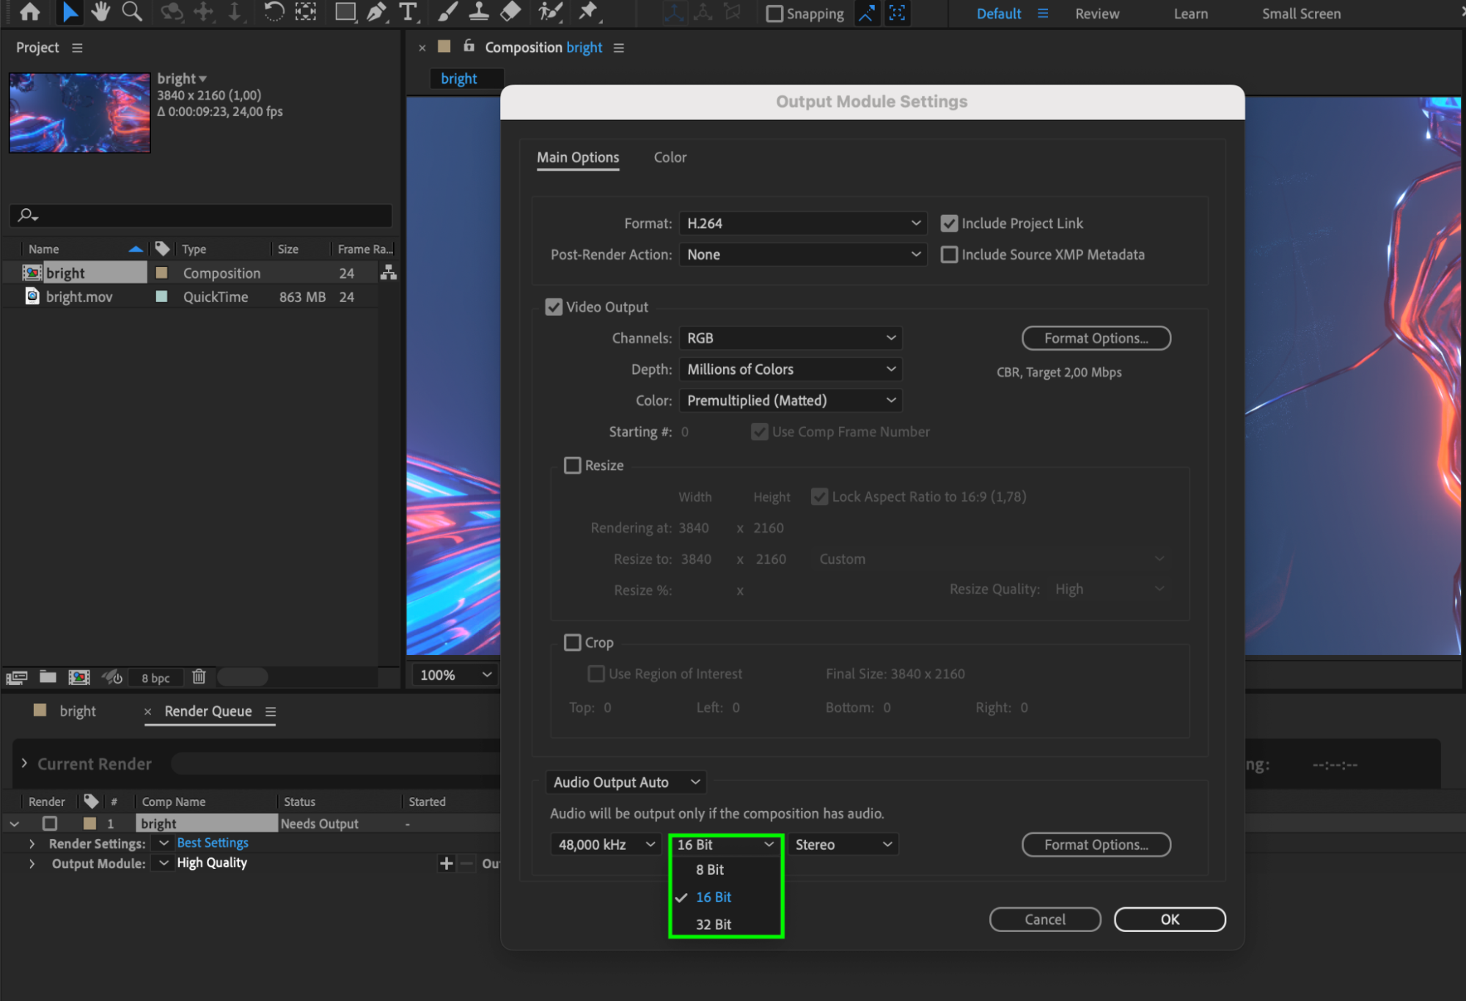Click the video Format Options button

pos(1096,339)
